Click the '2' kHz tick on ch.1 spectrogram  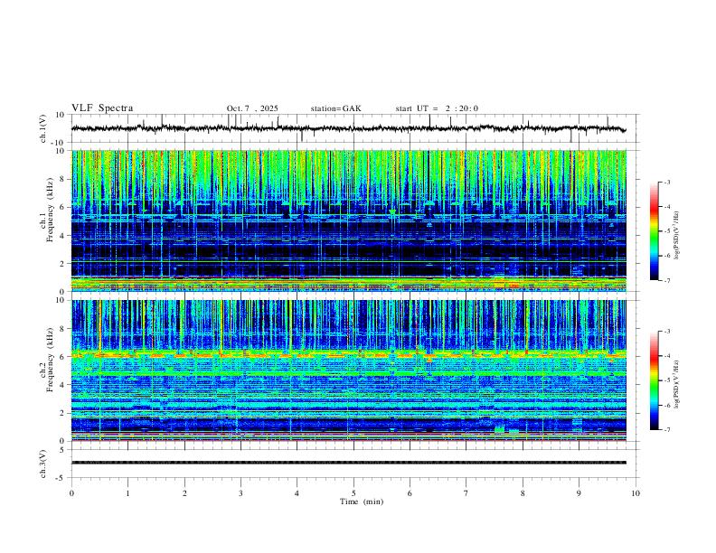63,263
